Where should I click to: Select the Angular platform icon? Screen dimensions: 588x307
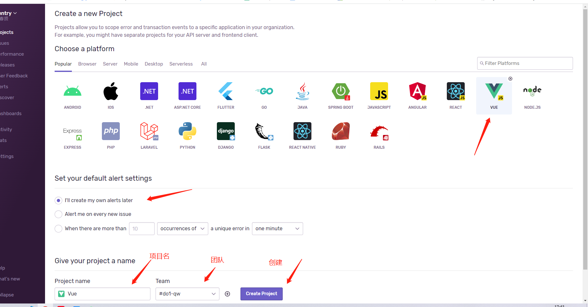click(417, 91)
